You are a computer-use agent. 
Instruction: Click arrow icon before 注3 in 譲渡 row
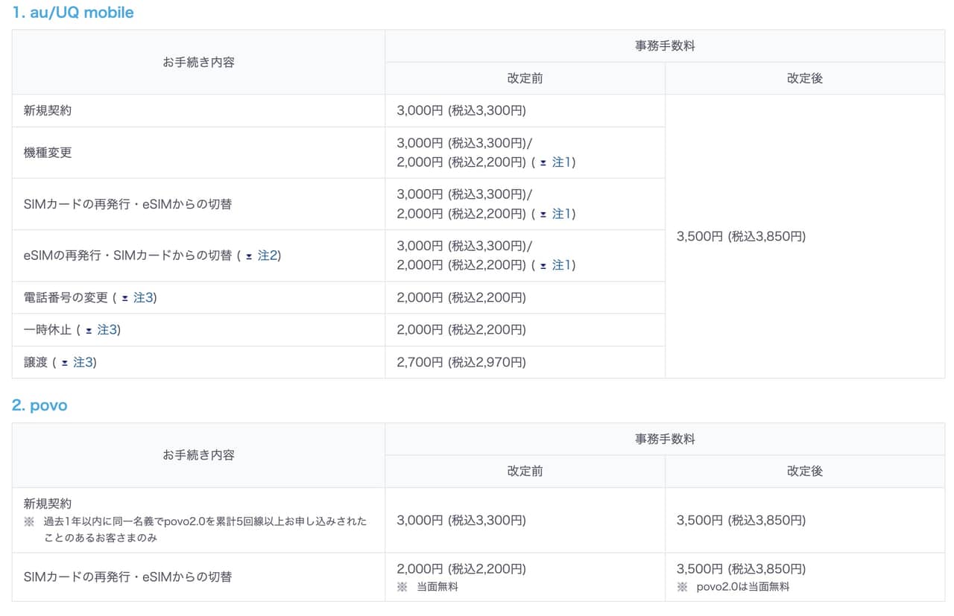pos(65,363)
